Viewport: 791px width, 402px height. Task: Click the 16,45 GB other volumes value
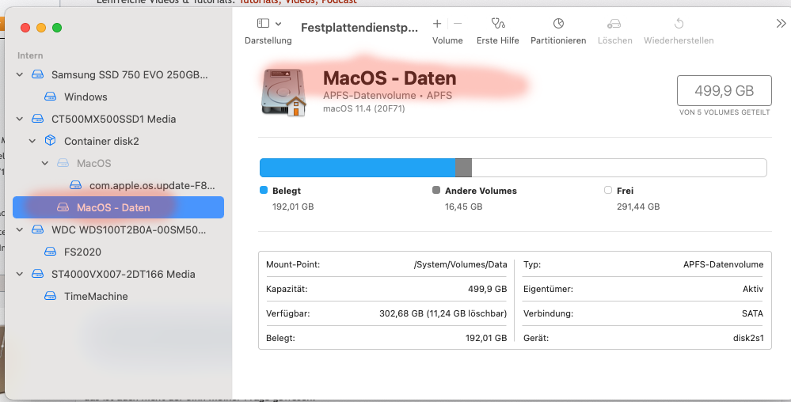point(464,207)
